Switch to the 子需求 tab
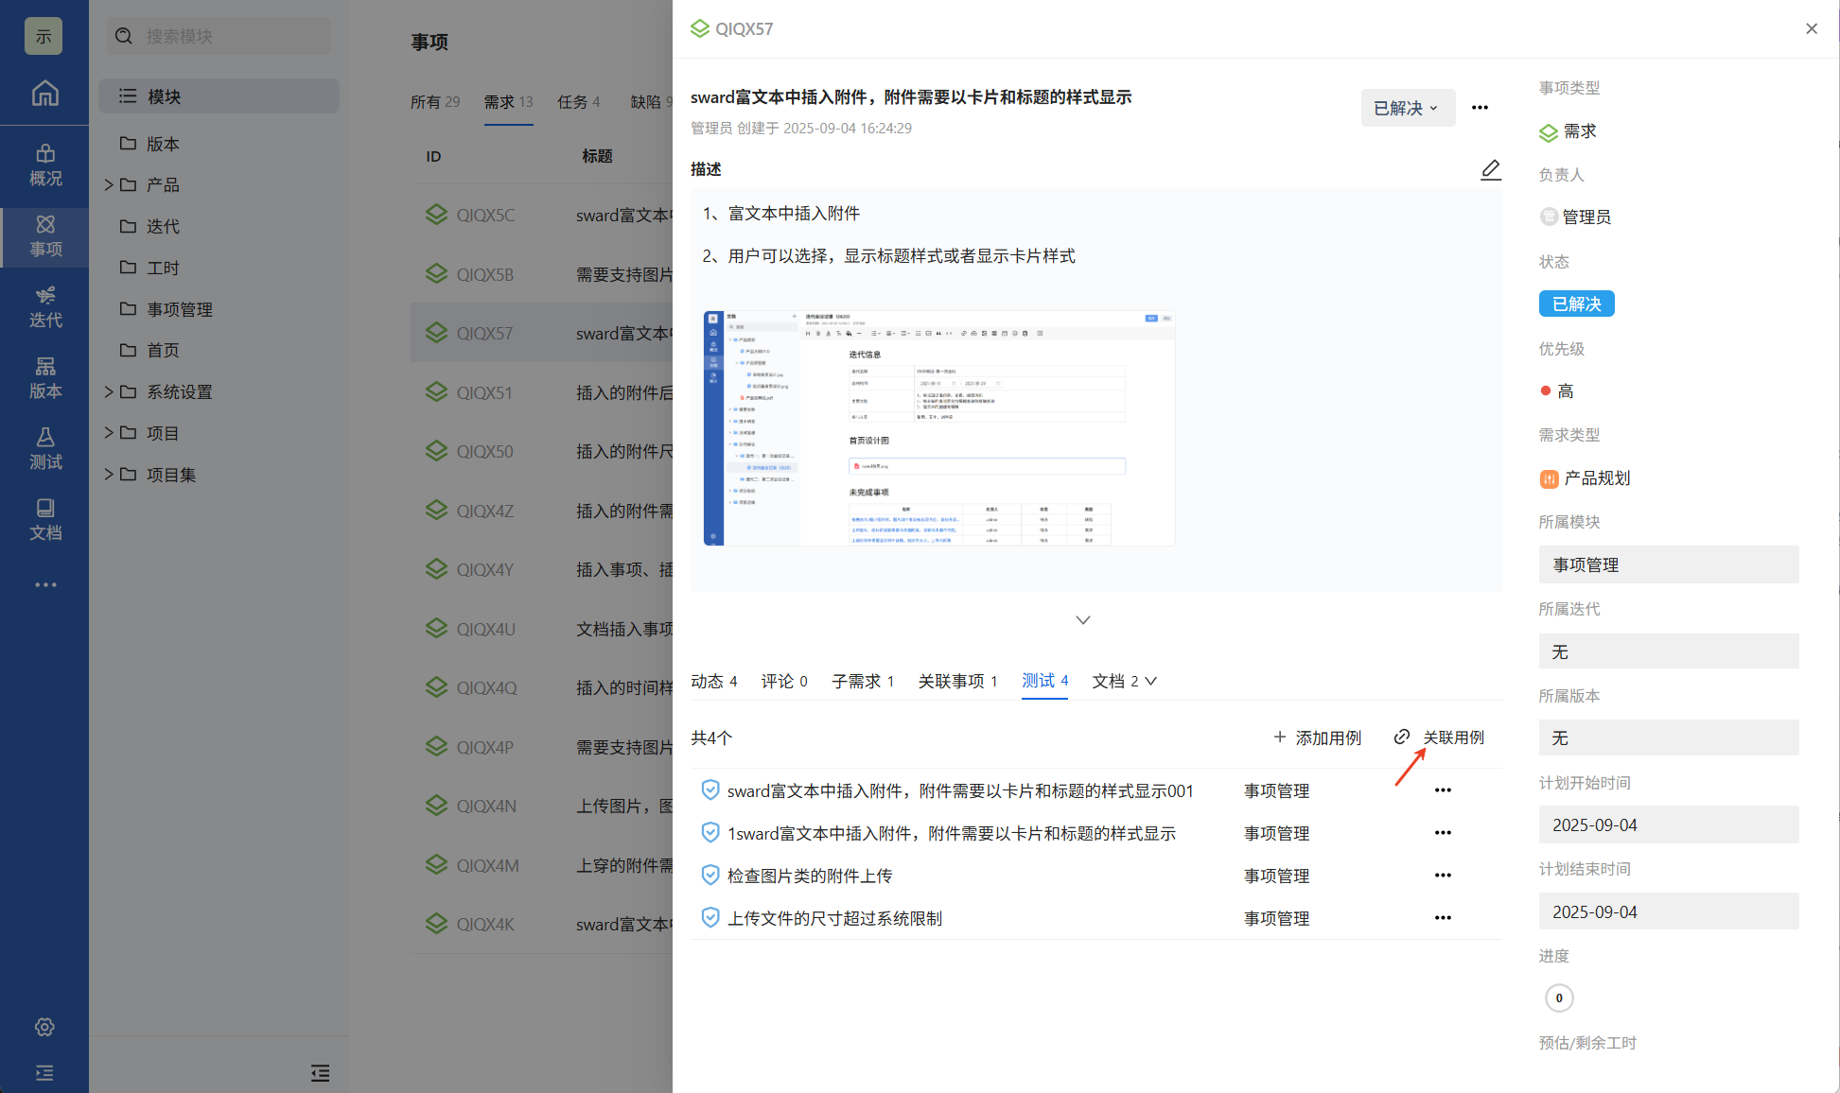This screenshot has width=1840, height=1093. pos(862,682)
